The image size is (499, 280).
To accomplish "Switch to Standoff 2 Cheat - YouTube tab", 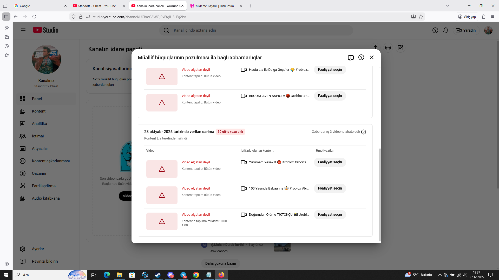I will [x=99, y=6].
